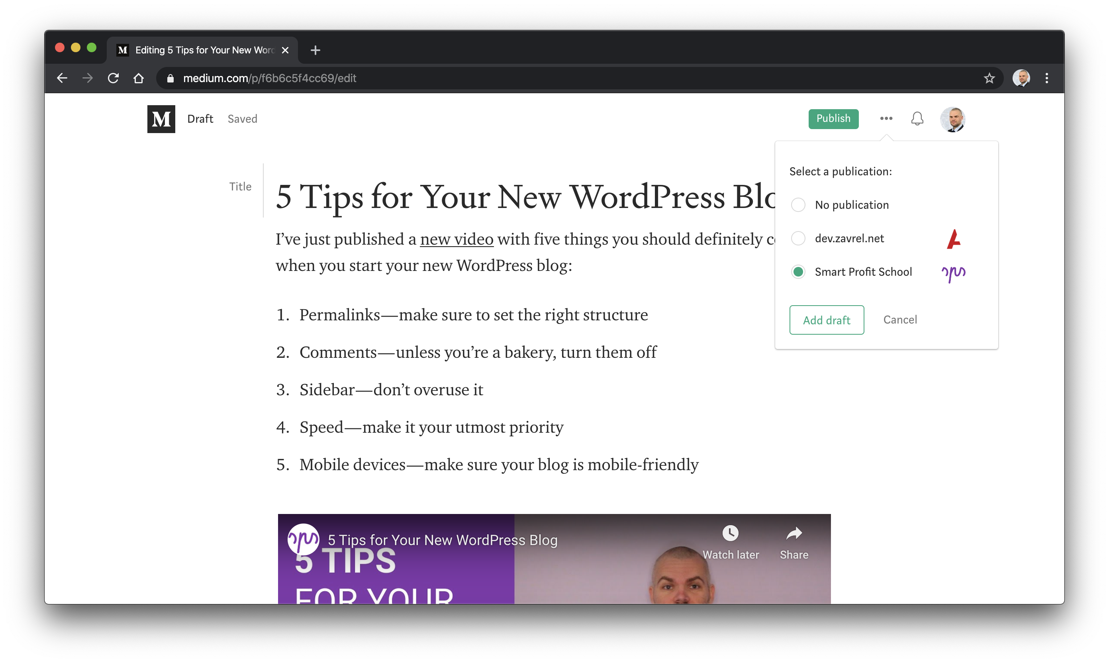Close the Editing 5 Tips tab
Image resolution: width=1109 pixels, height=663 pixels.
[x=285, y=50]
